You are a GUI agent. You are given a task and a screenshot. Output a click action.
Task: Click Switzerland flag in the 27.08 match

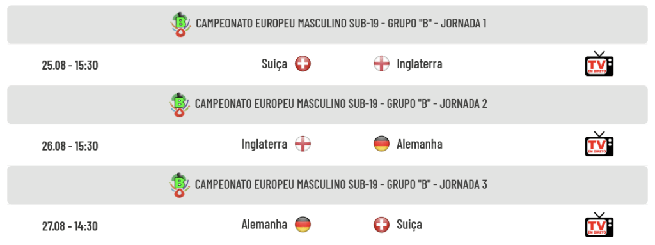click(x=381, y=225)
